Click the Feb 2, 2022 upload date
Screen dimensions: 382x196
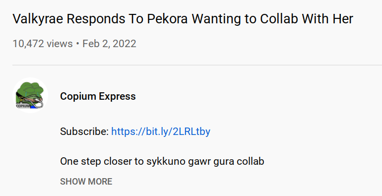click(109, 44)
